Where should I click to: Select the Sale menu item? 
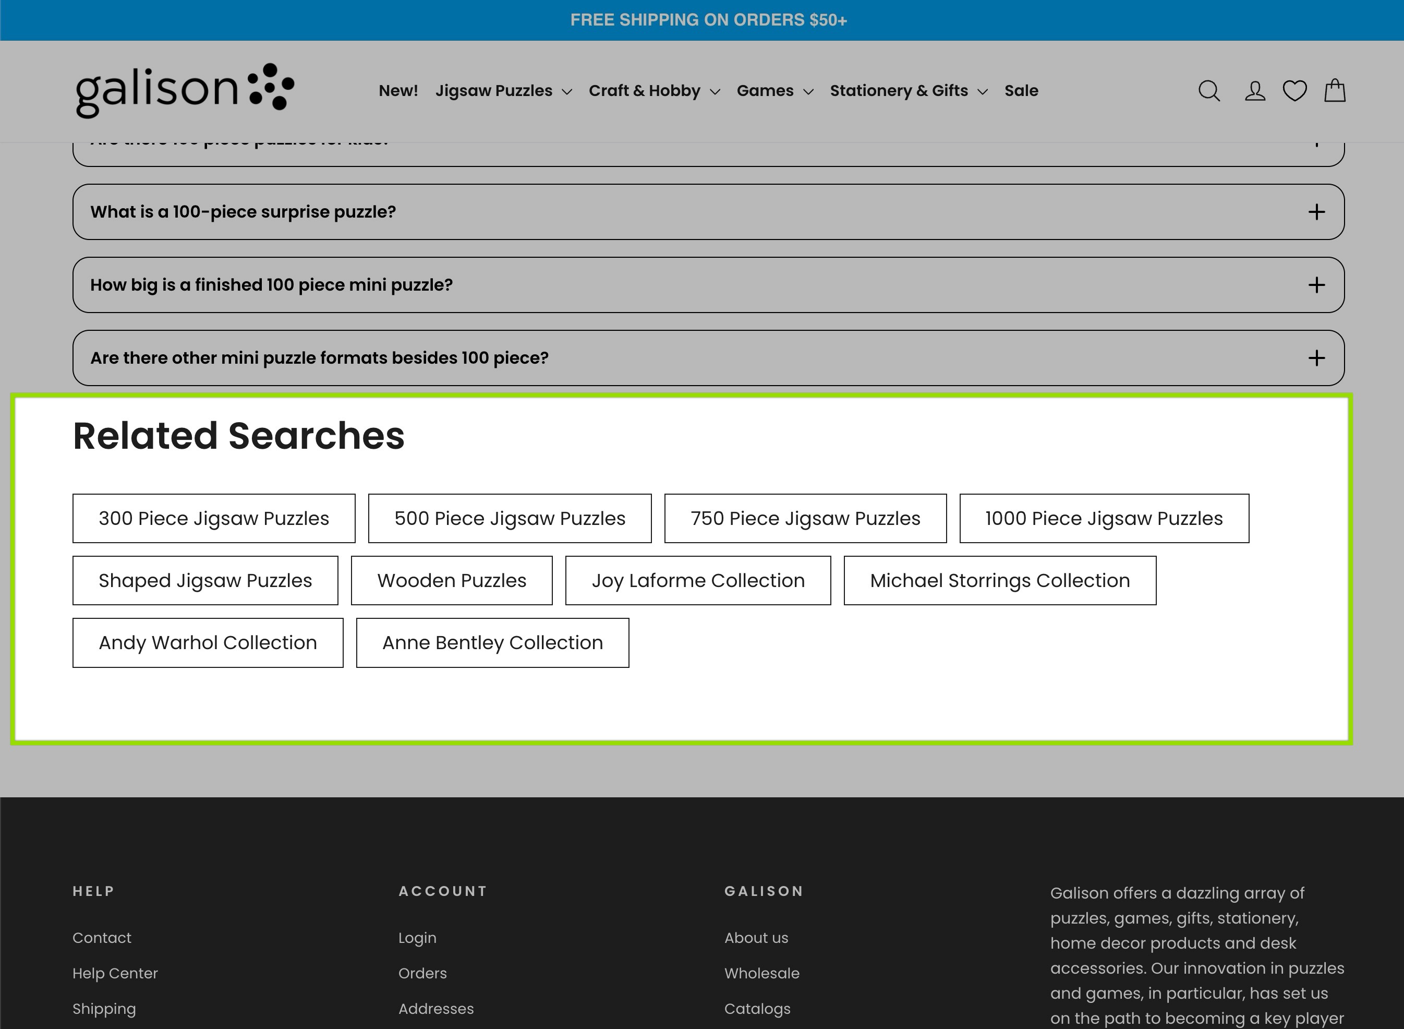click(x=1021, y=91)
